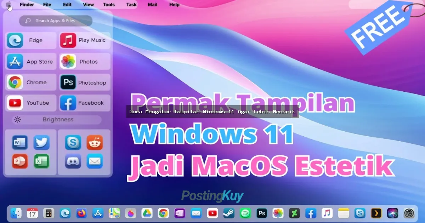Open Photoshop from the dock
This screenshot has height=223, width=425.
(262, 213)
